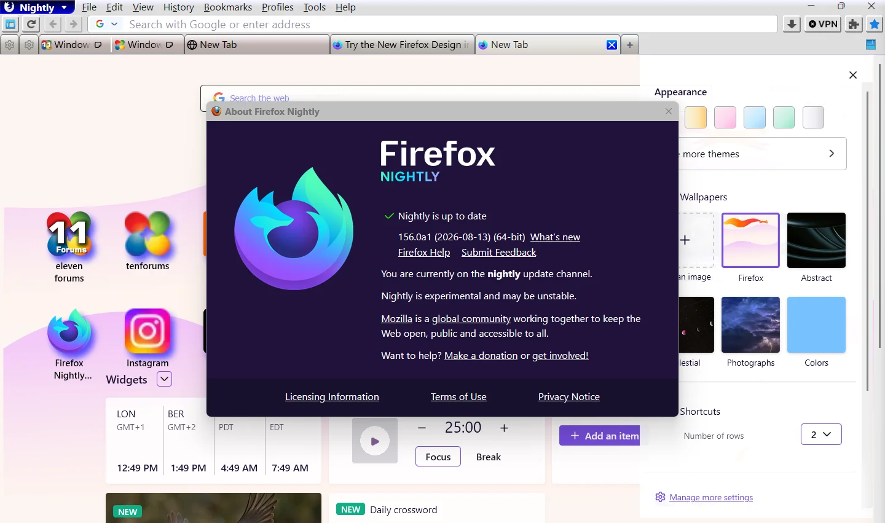The width and height of the screenshot is (885, 523).
Task: Open the search engine selector dropdown
Action: coord(106,24)
